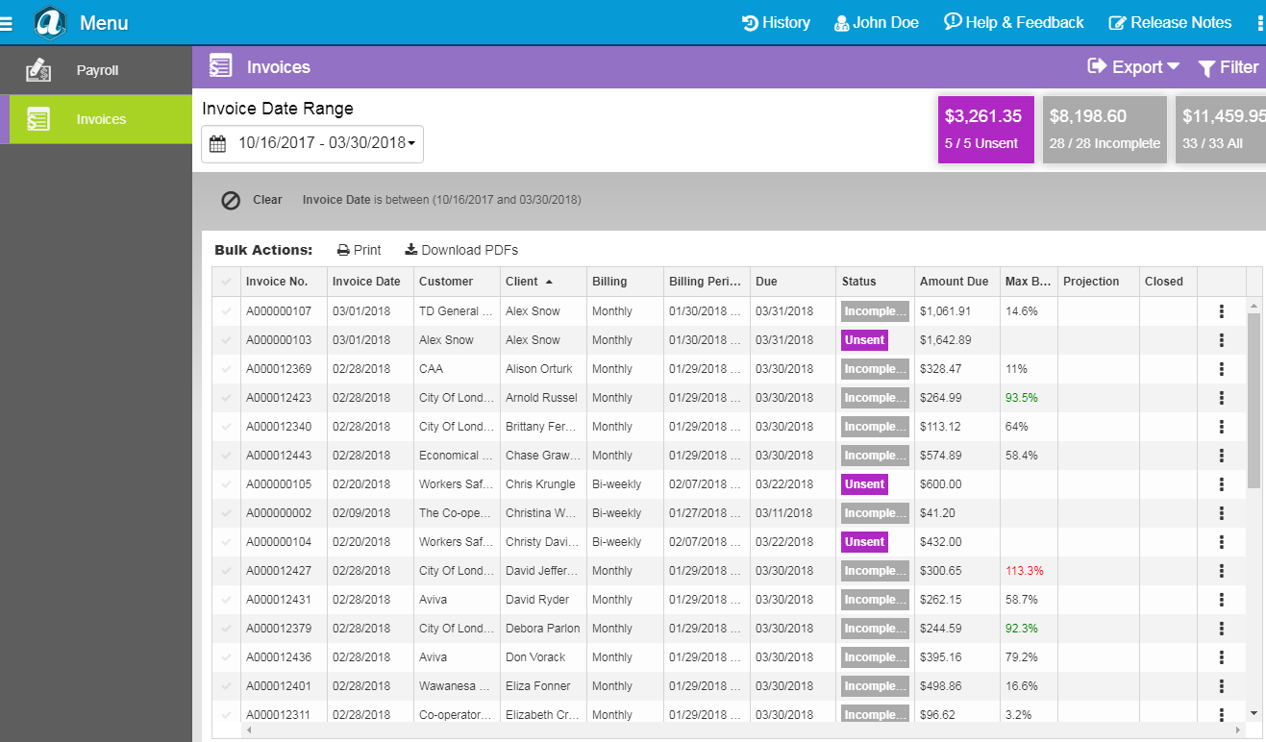This screenshot has height=742, width=1266.
Task: Go to Payroll in the sidebar
Action: click(x=96, y=70)
